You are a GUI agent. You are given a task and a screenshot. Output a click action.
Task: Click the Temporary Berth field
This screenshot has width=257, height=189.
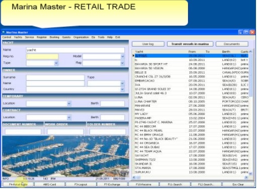point(113,104)
